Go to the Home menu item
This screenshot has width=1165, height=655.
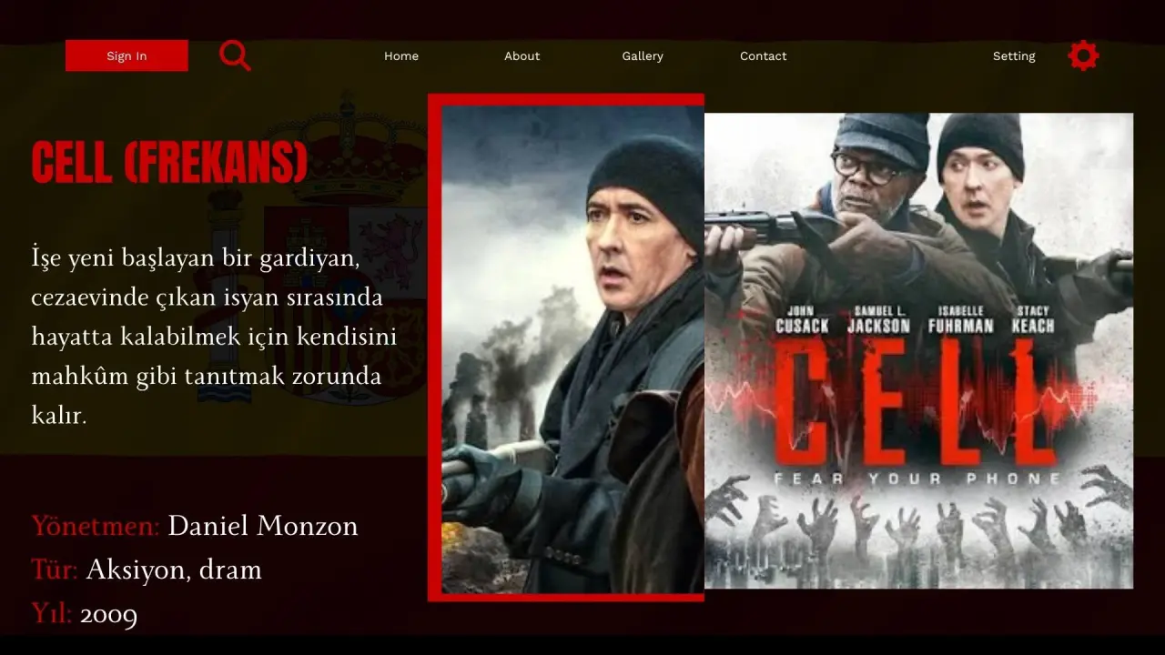[x=401, y=55]
